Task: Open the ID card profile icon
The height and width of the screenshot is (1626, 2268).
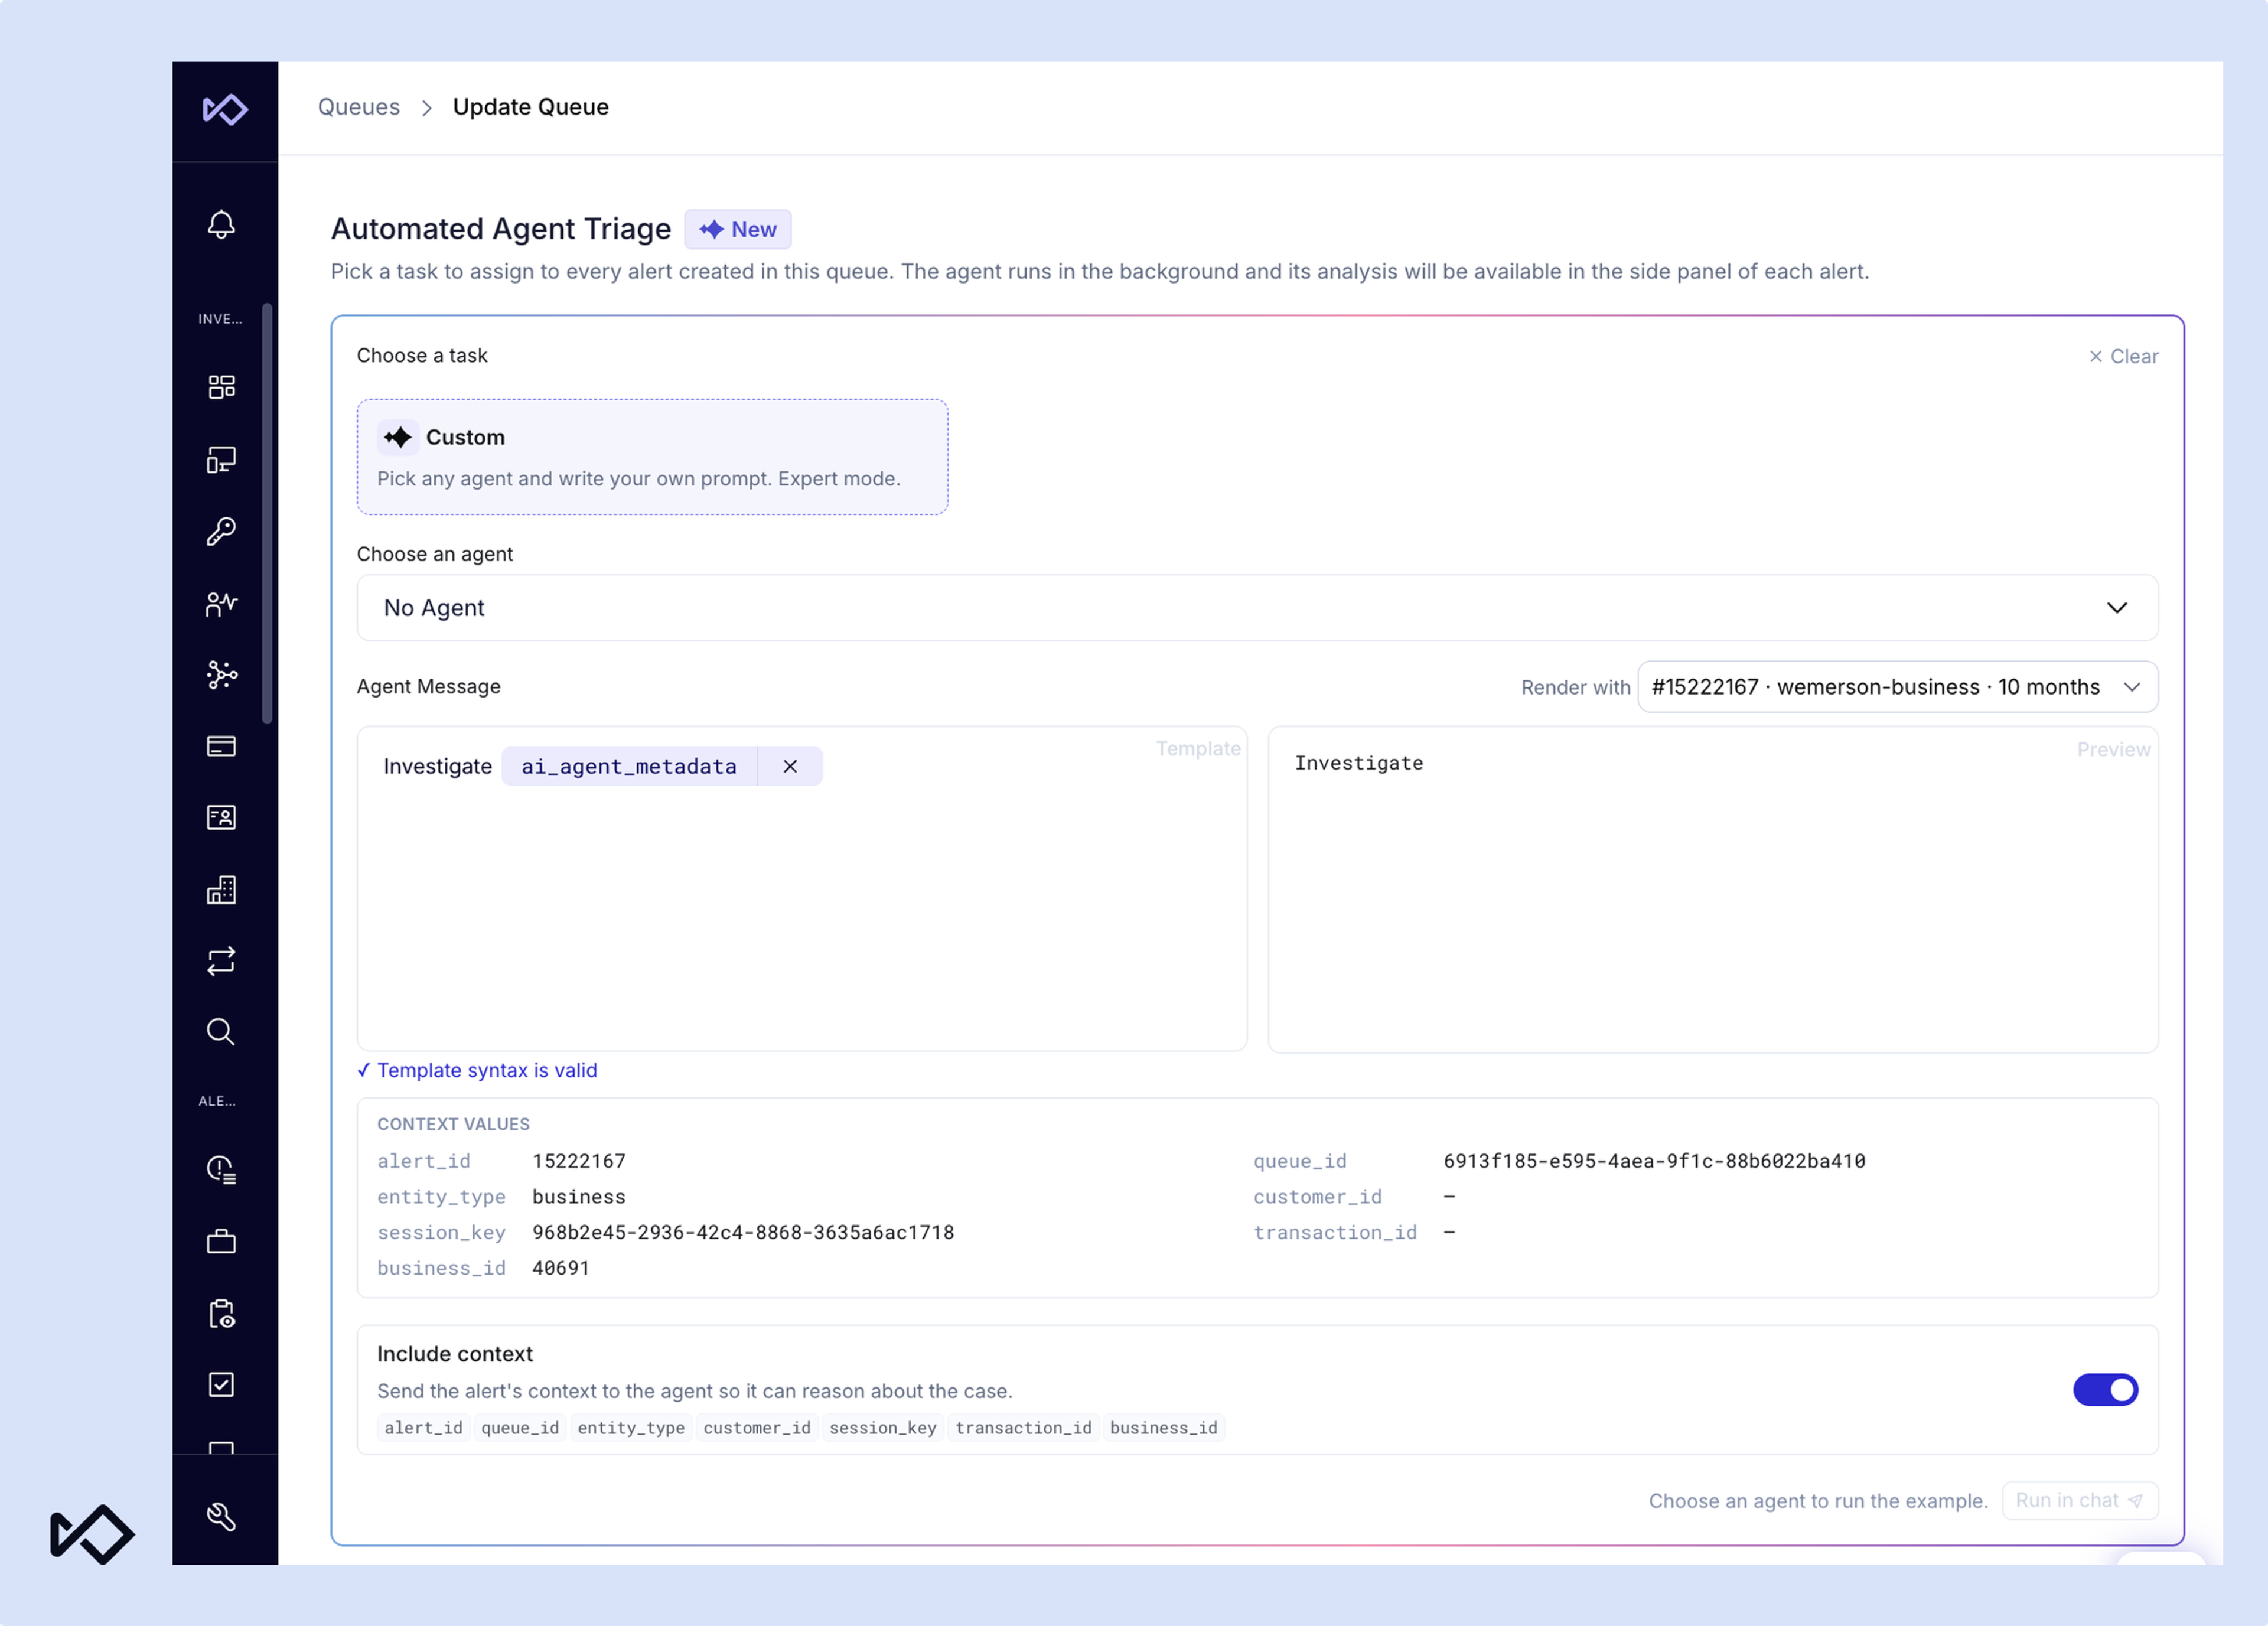Action: coord(221,818)
